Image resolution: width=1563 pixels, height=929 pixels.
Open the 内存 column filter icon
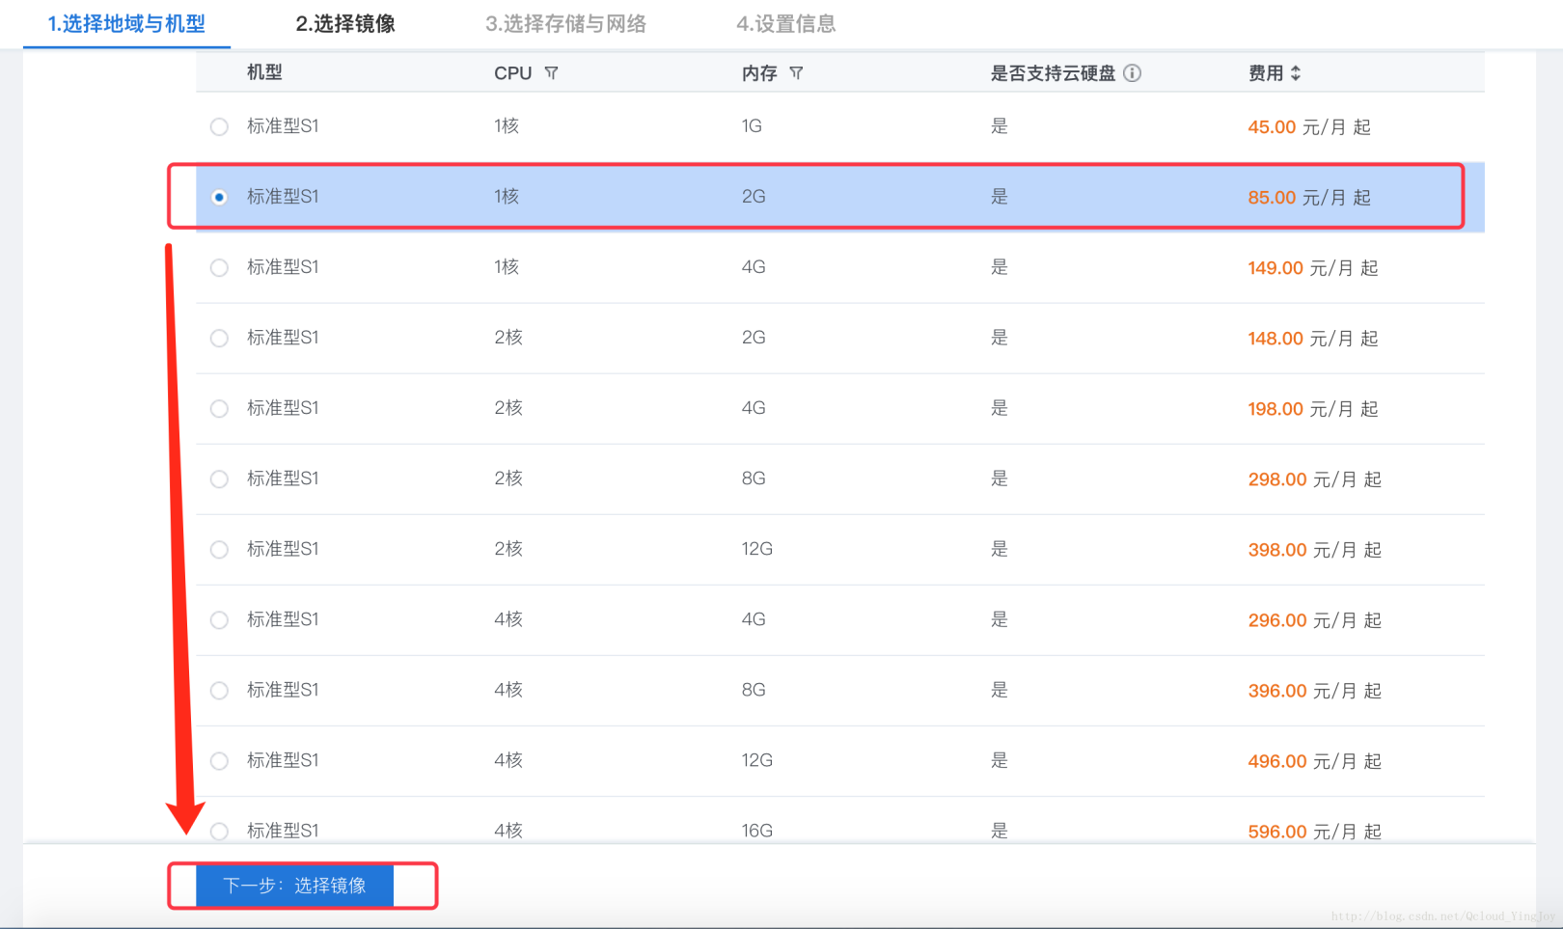click(x=796, y=73)
